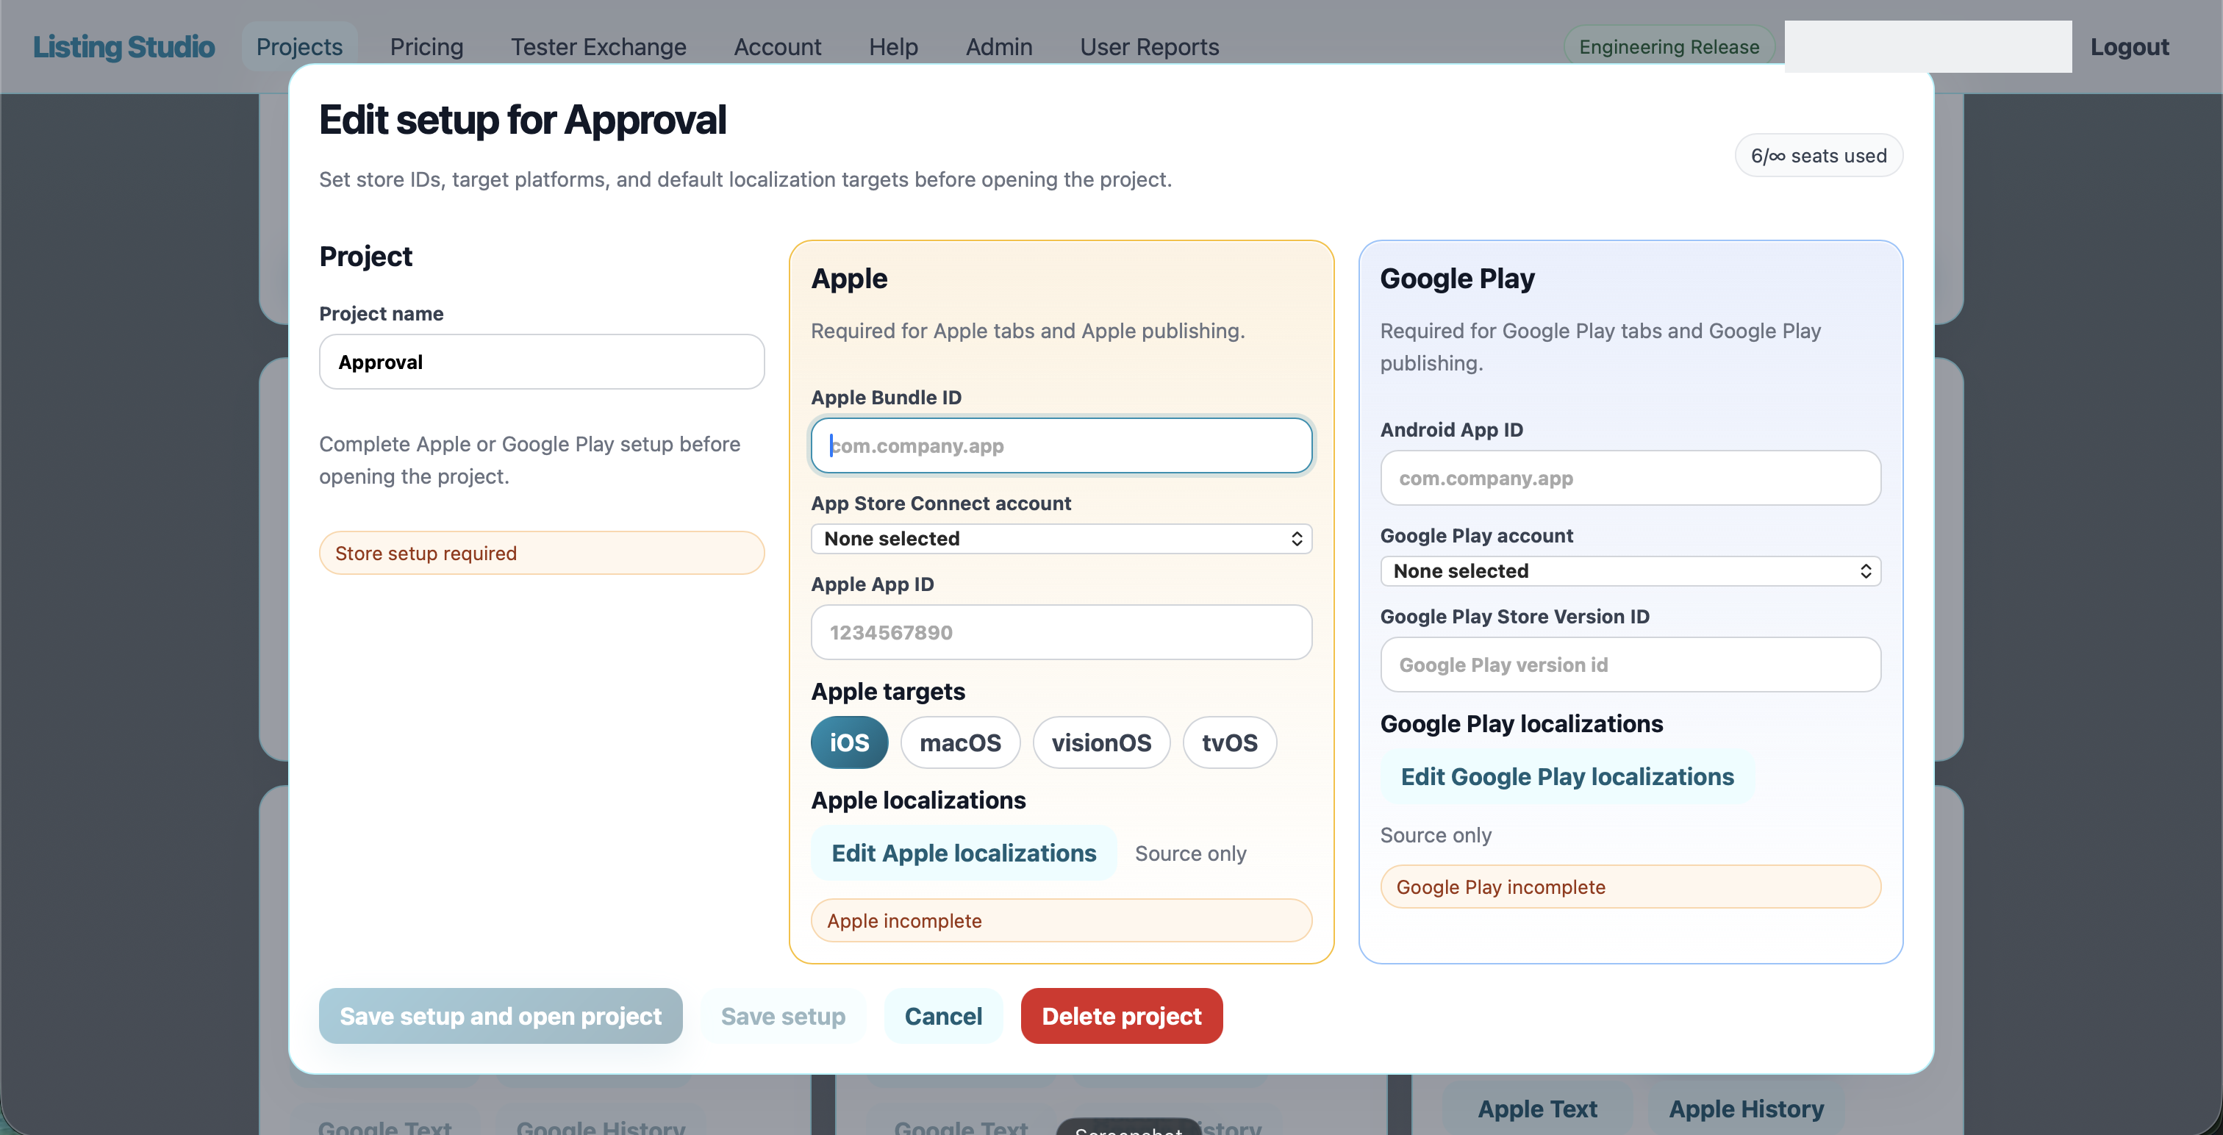This screenshot has width=2223, height=1135.
Task: Click the Engineering Release badge
Action: click(1668, 46)
